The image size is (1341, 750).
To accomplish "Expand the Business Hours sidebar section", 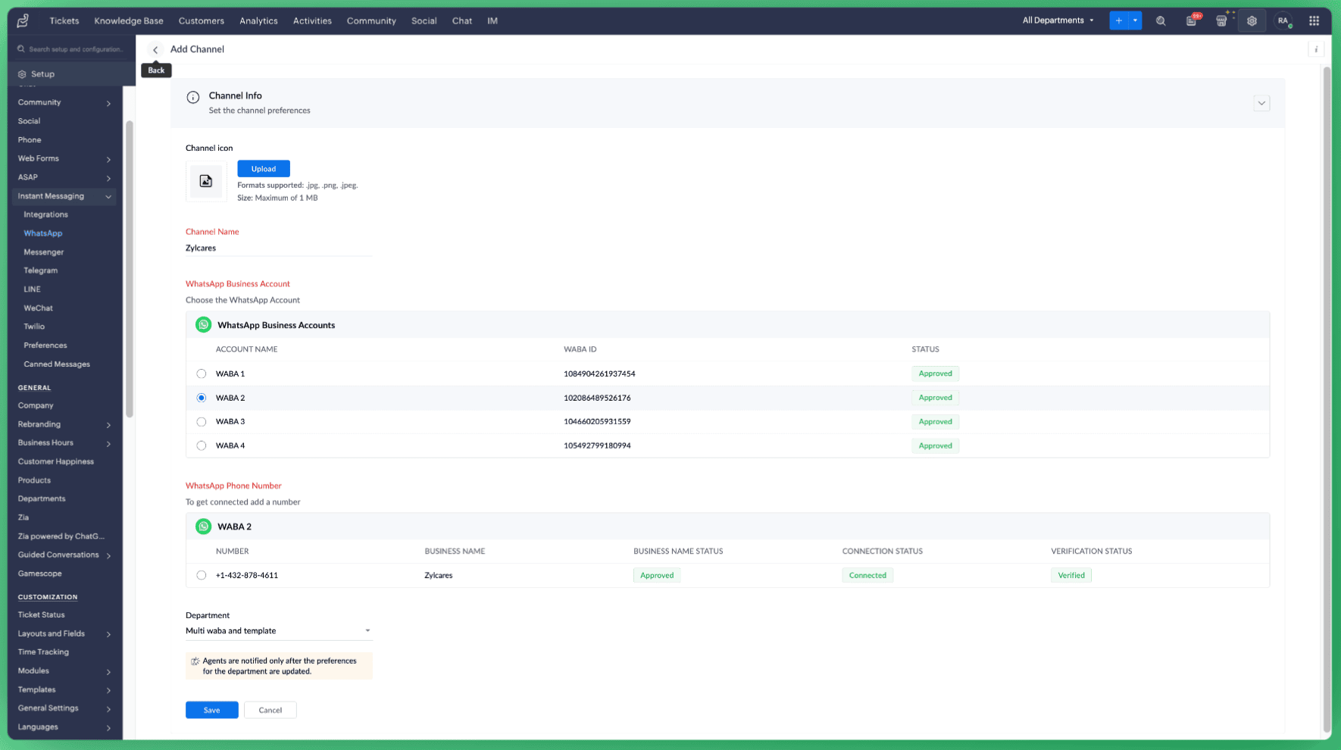I will (x=108, y=444).
